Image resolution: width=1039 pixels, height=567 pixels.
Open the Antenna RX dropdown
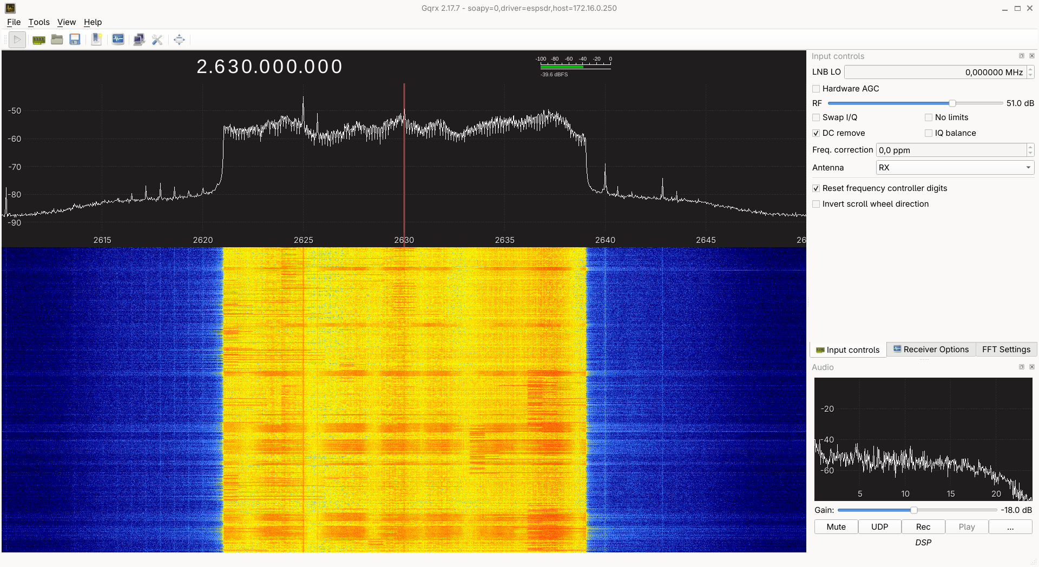coord(955,168)
